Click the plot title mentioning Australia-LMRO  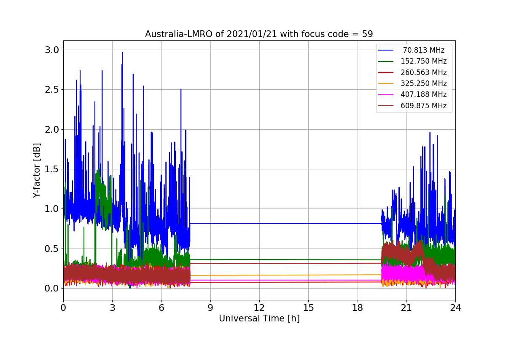coord(259,34)
